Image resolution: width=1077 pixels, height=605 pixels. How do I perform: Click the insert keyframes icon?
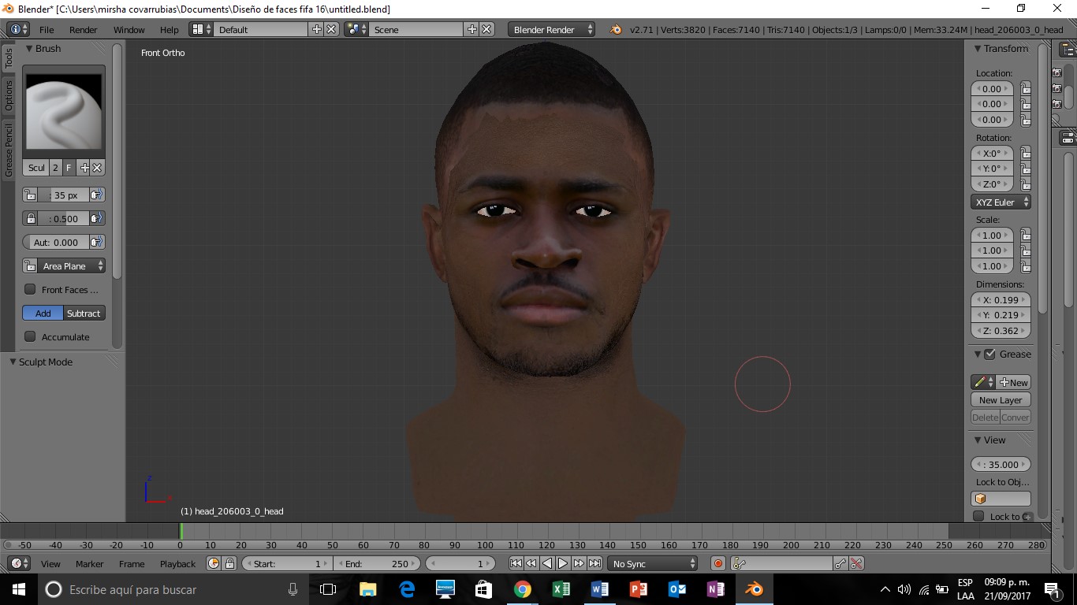[x=840, y=563]
